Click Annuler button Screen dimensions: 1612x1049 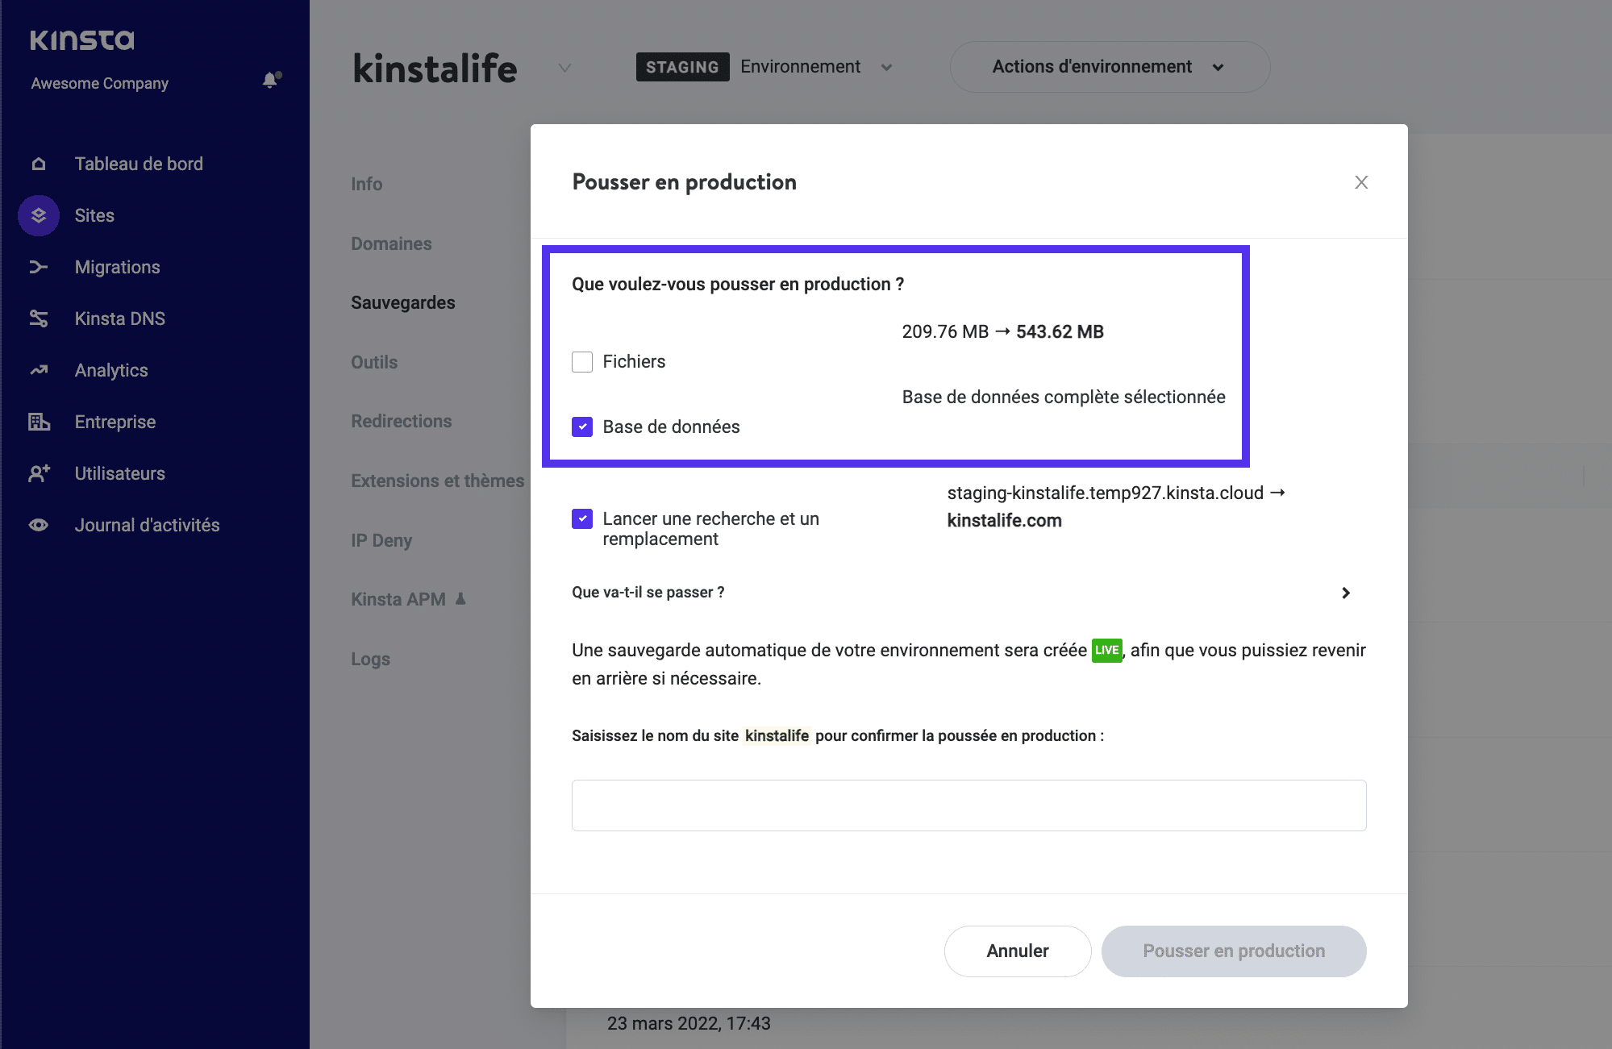click(x=1018, y=951)
